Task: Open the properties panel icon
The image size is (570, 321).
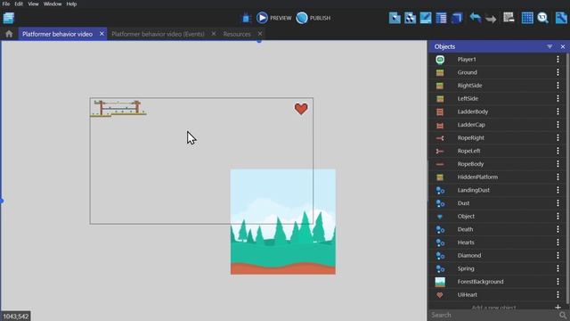Action: (x=426, y=18)
